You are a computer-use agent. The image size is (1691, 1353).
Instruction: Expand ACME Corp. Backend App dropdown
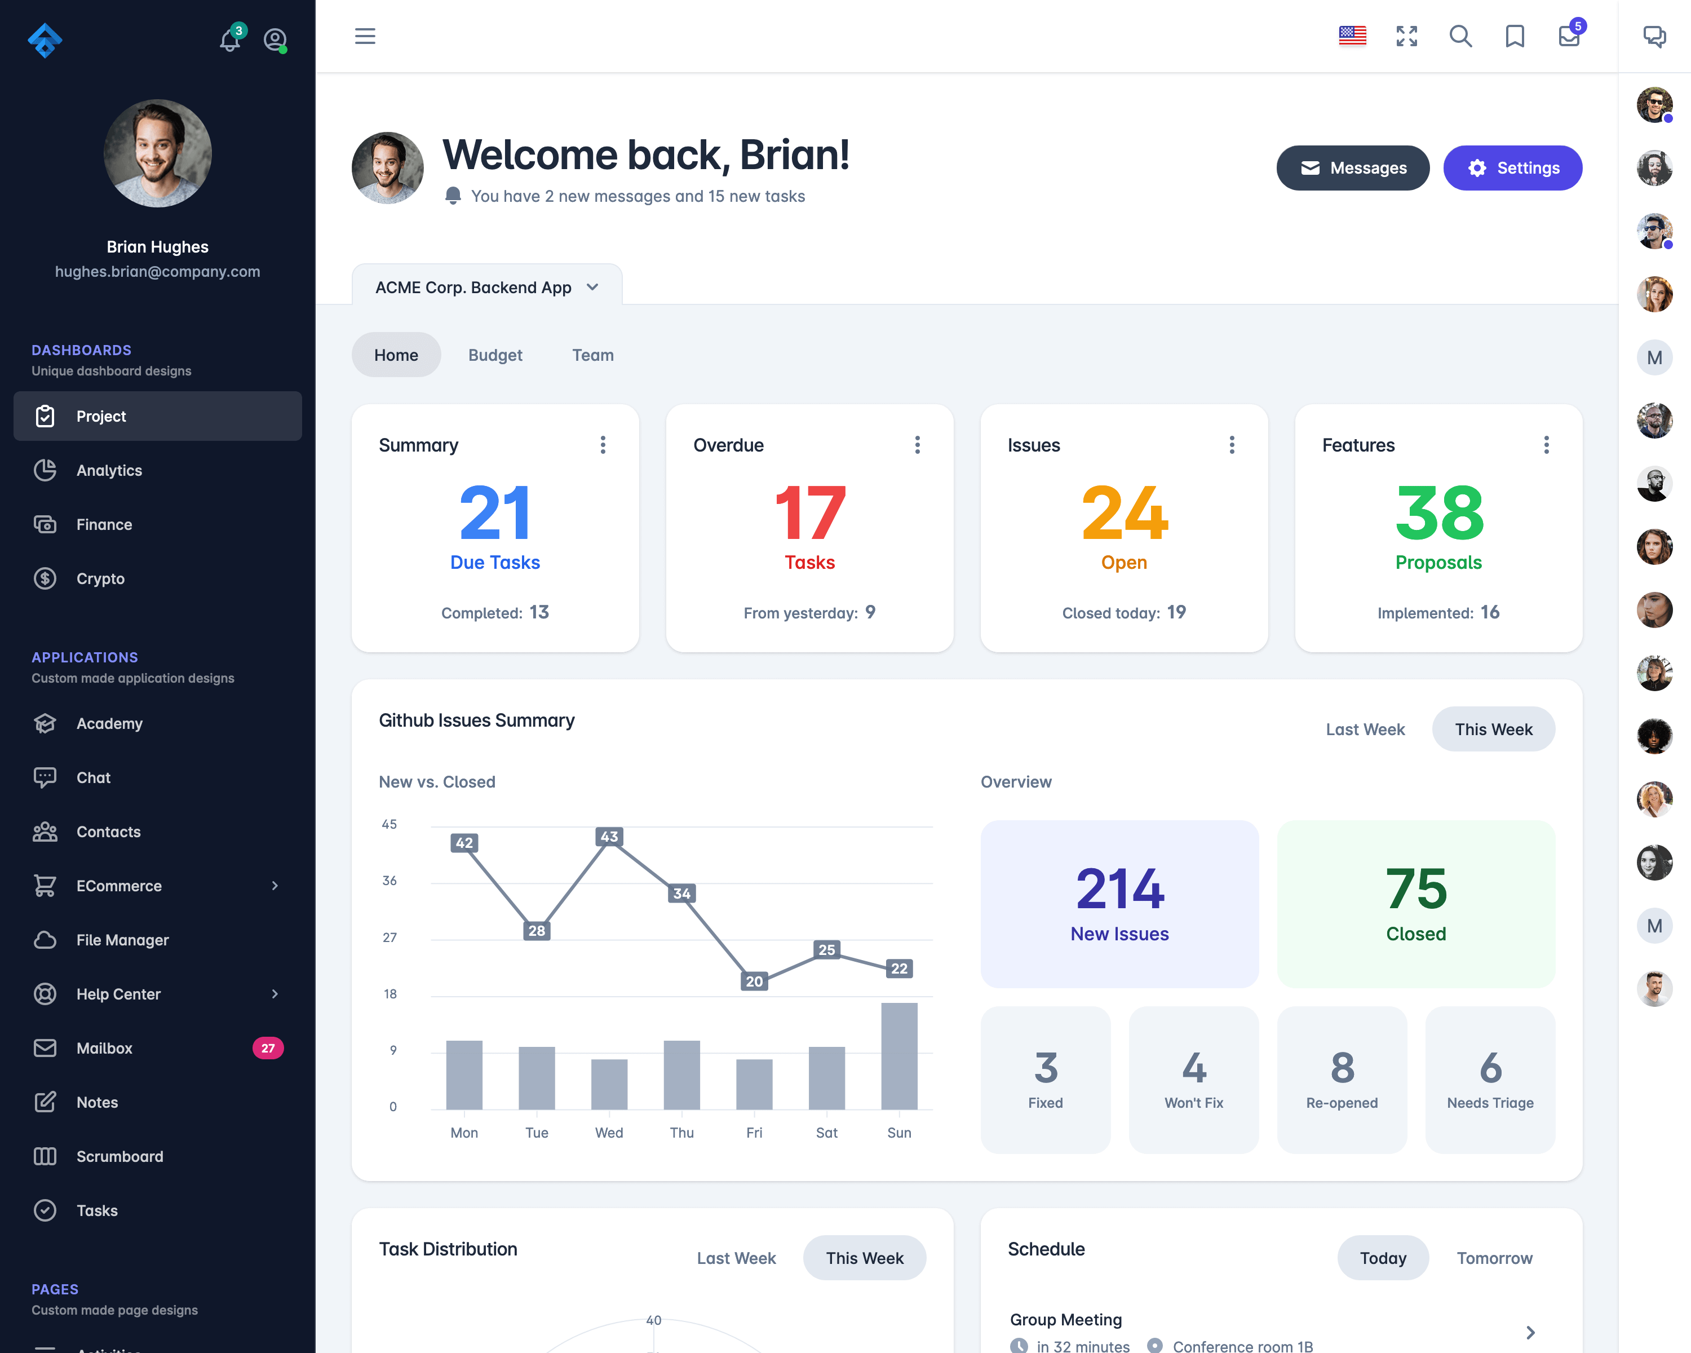point(591,286)
